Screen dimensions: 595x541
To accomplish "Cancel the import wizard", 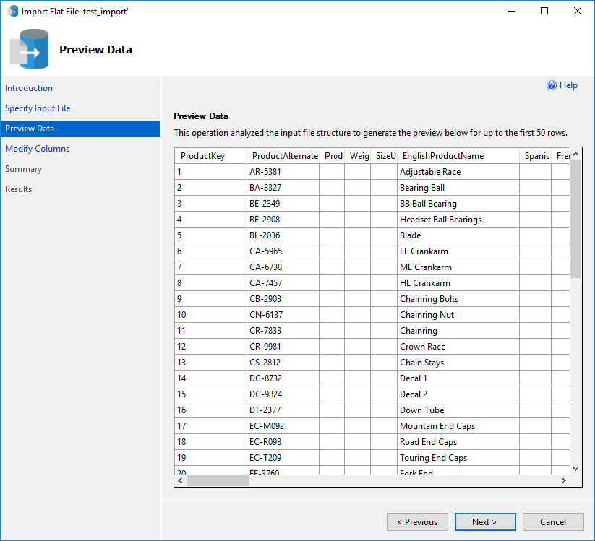I will pyautogui.click(x=552, y=521).
